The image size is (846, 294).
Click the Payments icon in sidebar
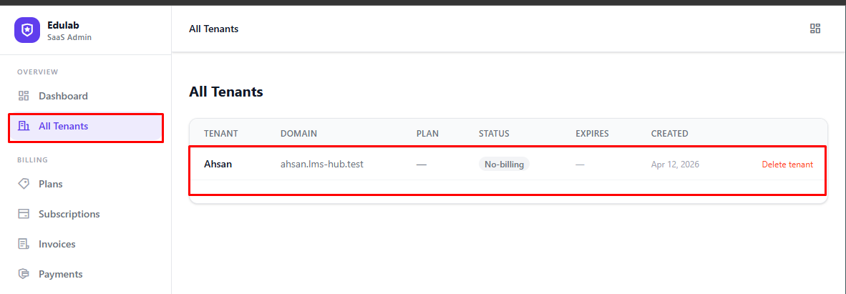[x=24, y=274]
